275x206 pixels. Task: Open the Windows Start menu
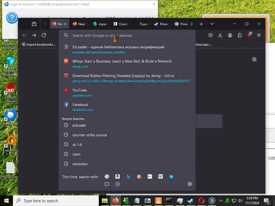(6, 201)
